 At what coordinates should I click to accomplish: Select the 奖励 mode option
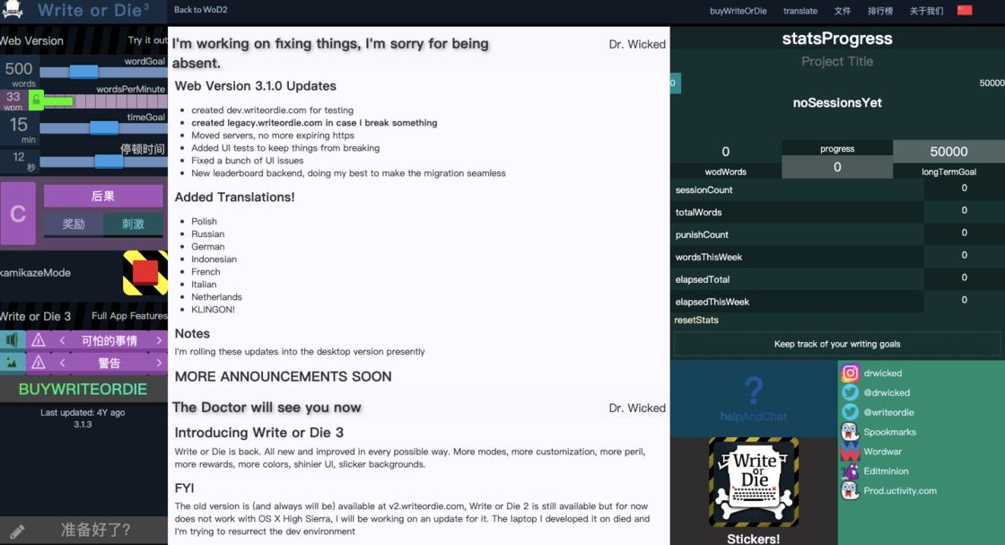[73, 224]
